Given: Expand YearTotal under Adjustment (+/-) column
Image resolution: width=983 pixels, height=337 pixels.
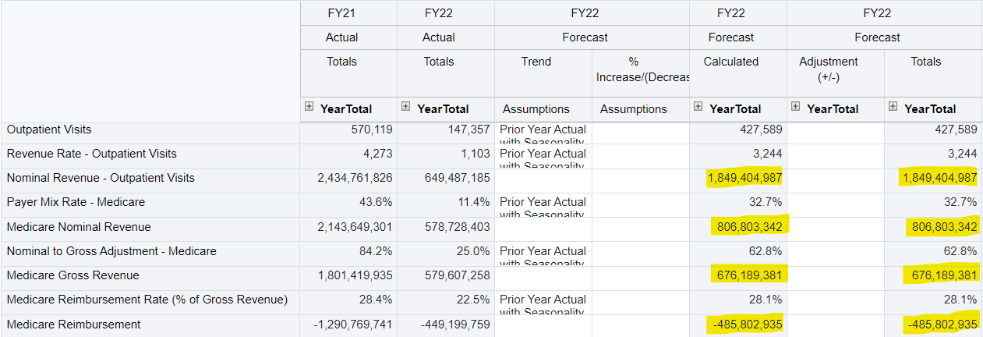Looking at the screenshot, I should click(796, 108).
